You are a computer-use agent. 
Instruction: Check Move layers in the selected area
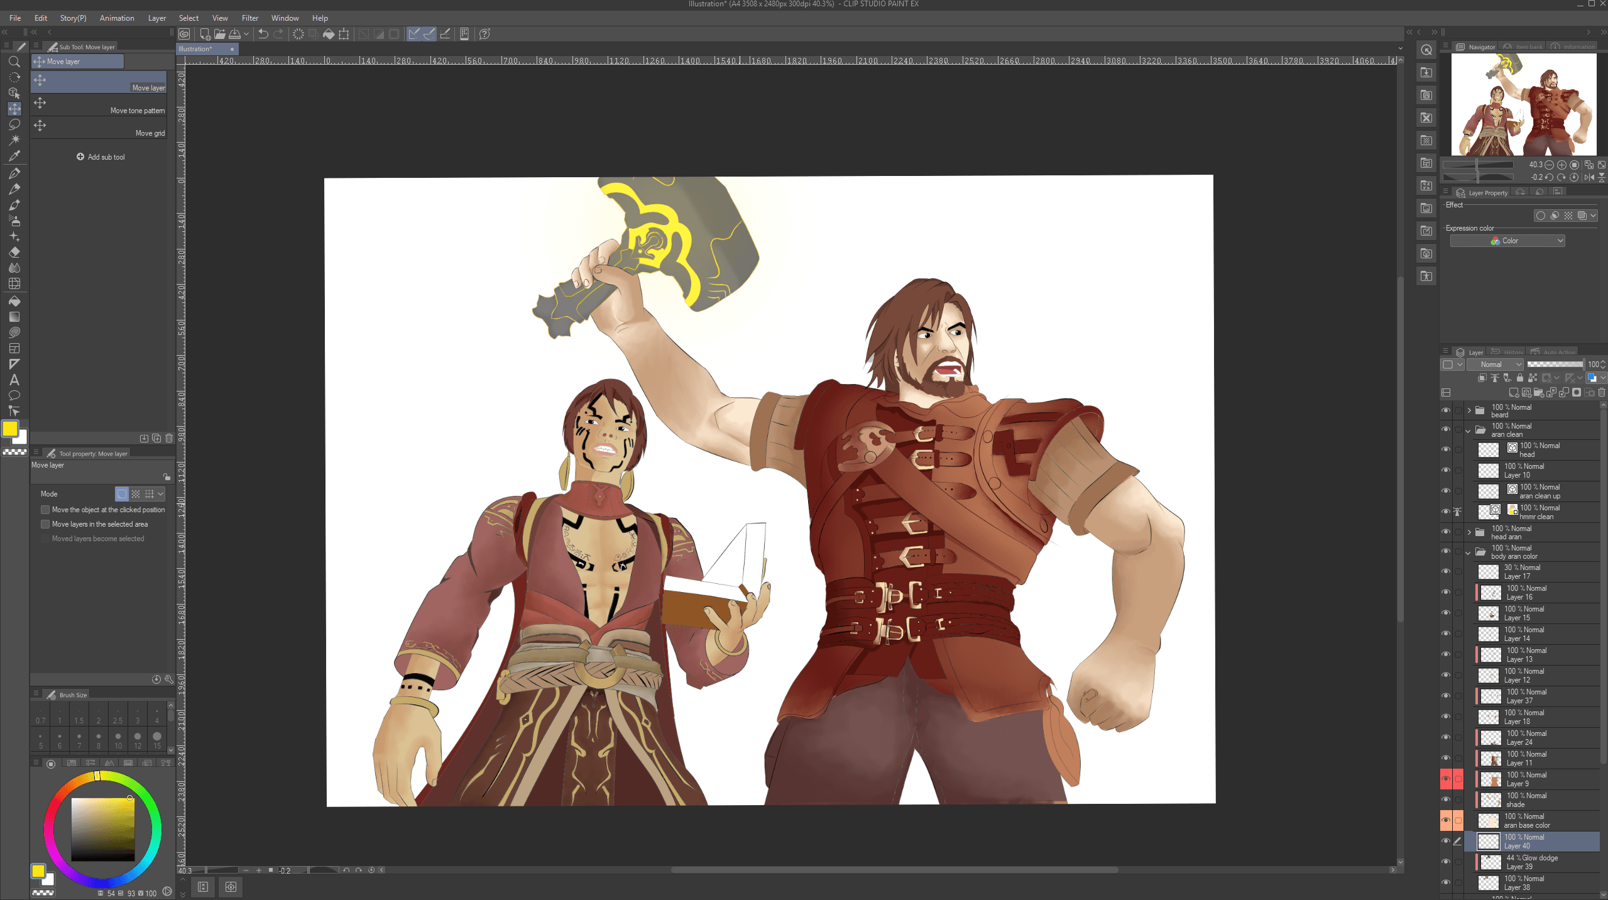pyautogui.click(x=45, y=524)
